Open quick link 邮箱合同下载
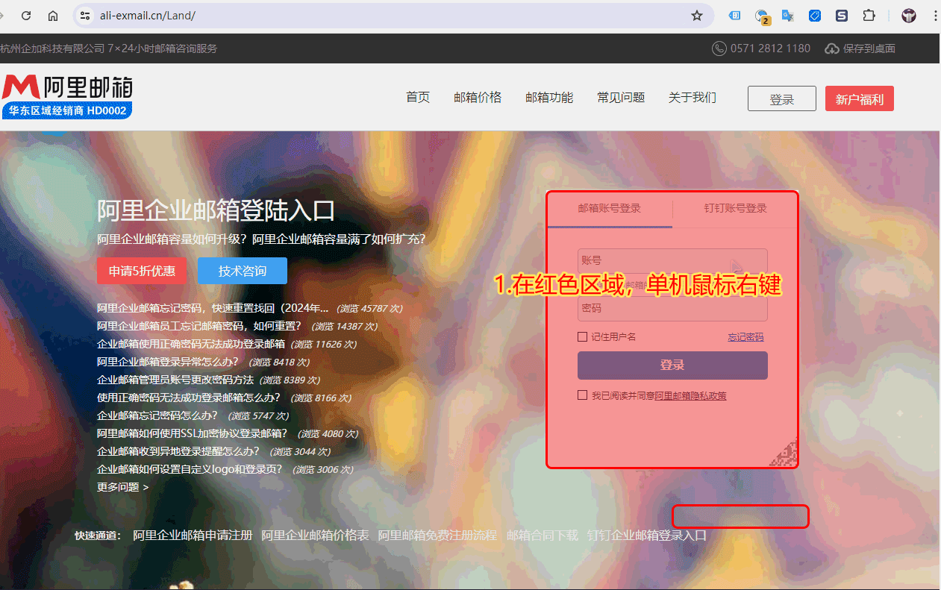Screen dimensions: 941x590 pyautogui.click(x=543, y=536)
